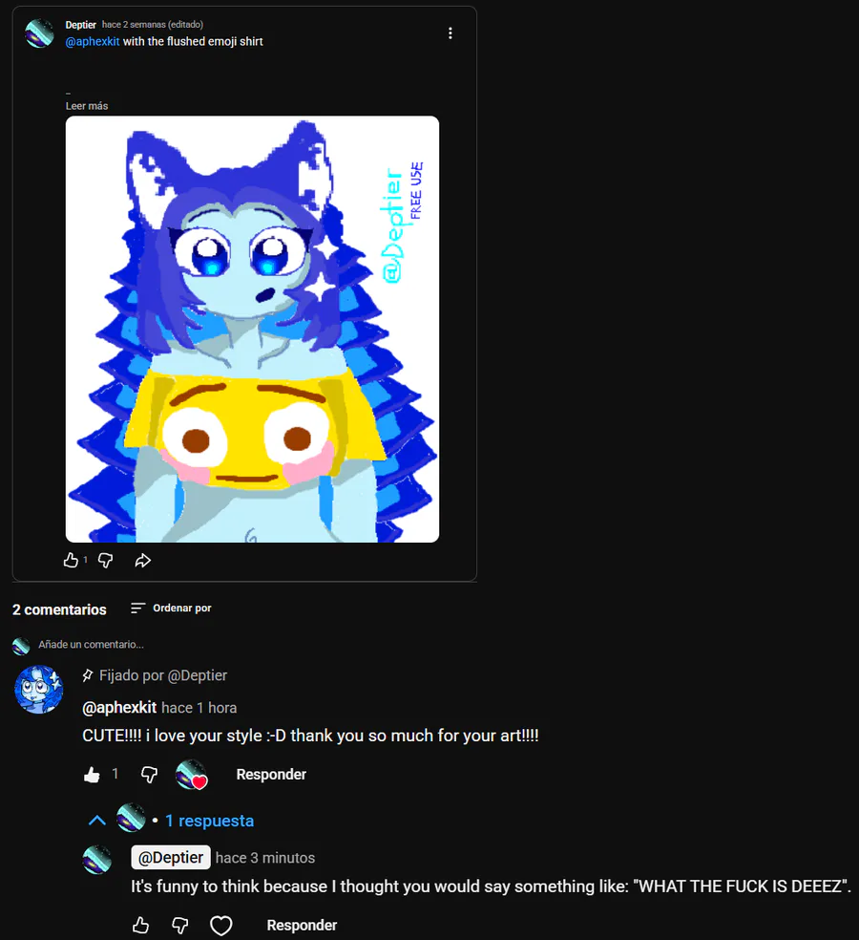Open aphexkit's blue avatar picture
Screen dimensions: 859x940
[x=39, y=690]
